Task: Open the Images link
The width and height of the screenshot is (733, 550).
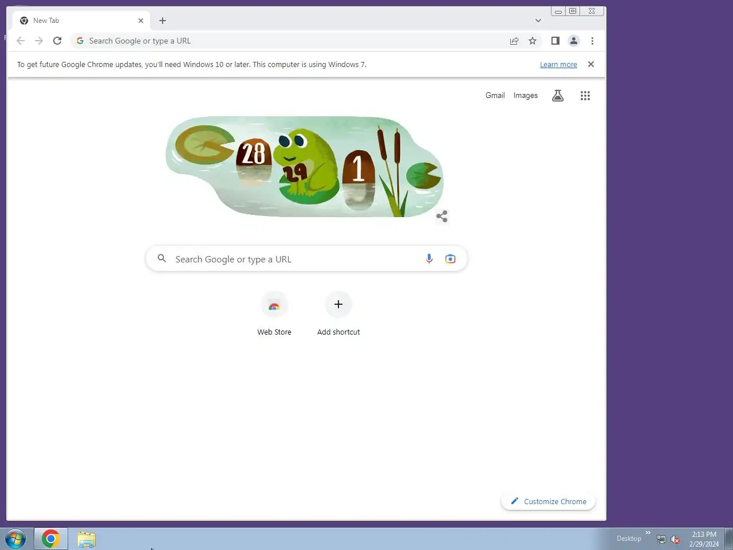Action: click(x=526, y=96)
